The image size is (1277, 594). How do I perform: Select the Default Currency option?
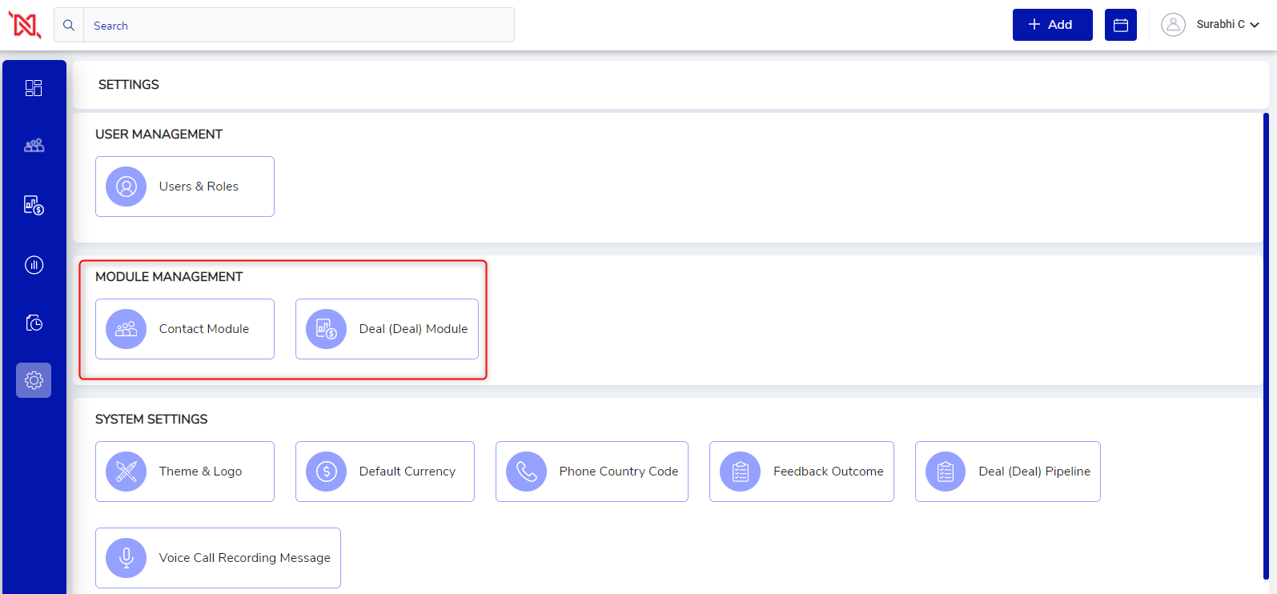click(x=385, y=472)
